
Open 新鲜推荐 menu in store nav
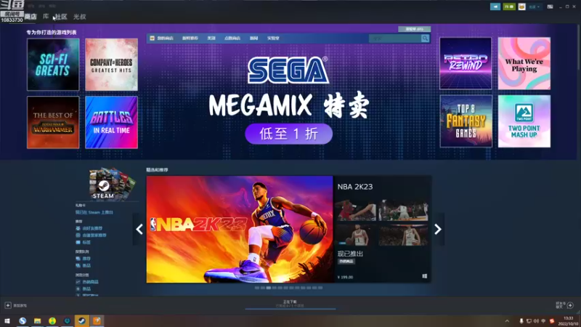[190, 39]
